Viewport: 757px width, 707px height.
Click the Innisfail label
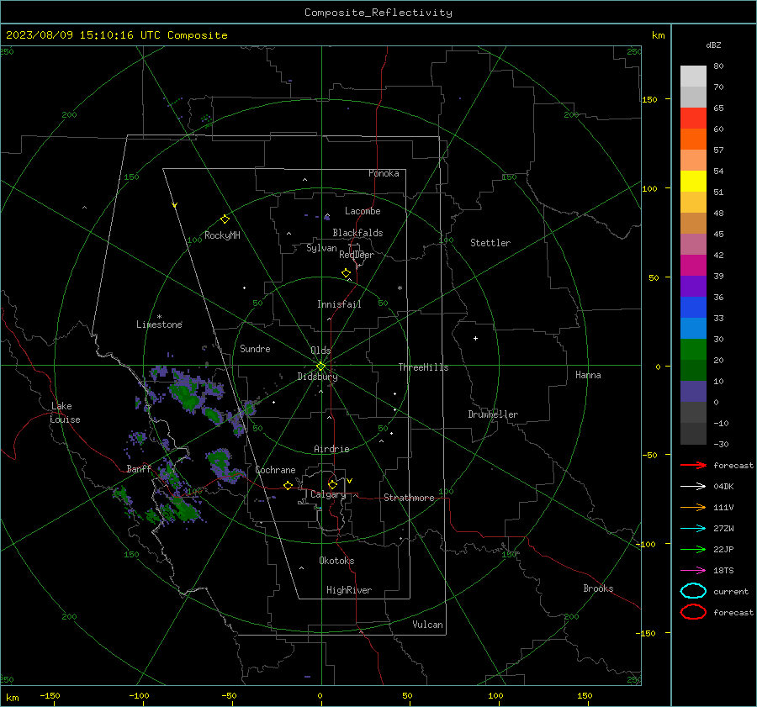pyautogui.click(x=339, y=304)
